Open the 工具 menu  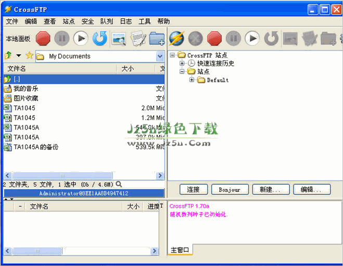(x=145, y=21)
